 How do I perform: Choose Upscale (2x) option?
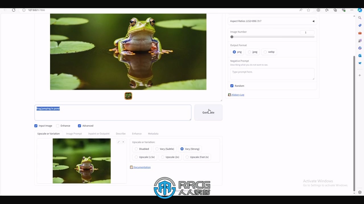click(x=170, y=157)
